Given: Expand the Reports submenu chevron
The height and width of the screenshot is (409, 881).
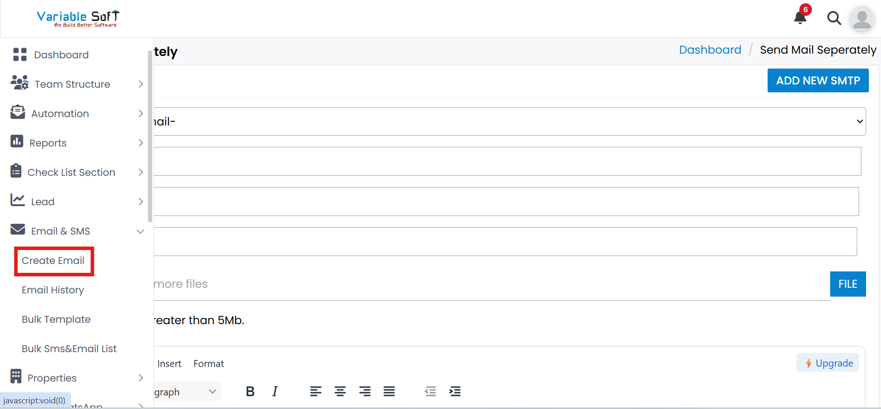Looking at the screenshot, I should (x=140, y=143).
